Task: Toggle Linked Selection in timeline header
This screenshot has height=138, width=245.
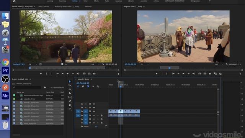Action: click(88, 87)
